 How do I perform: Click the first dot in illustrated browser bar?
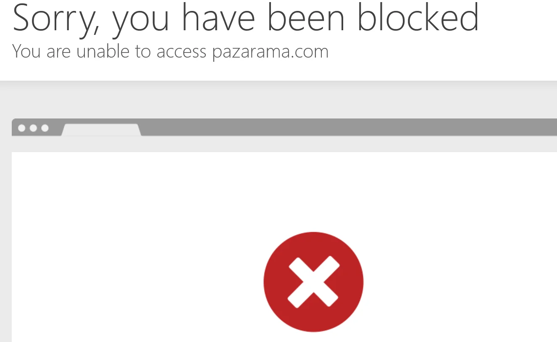[x=22, y=128]
